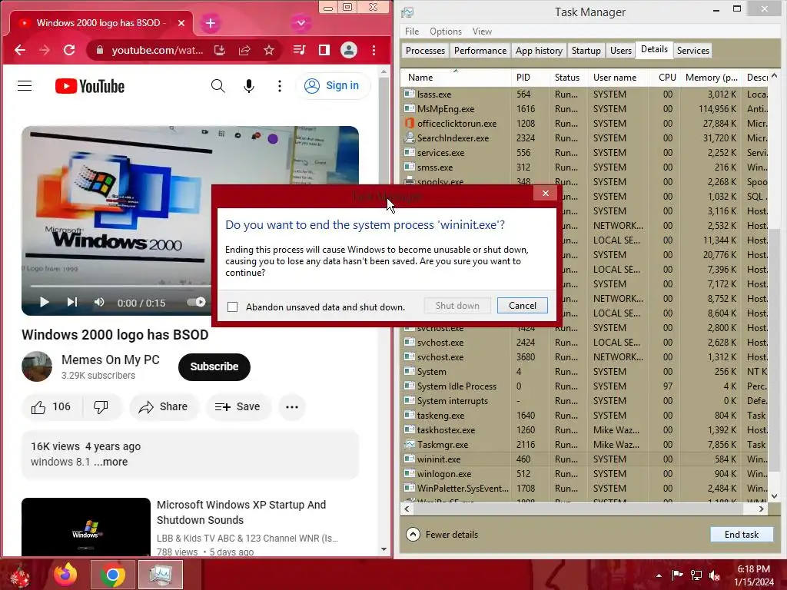Share this page from address bar

[244, 50]
